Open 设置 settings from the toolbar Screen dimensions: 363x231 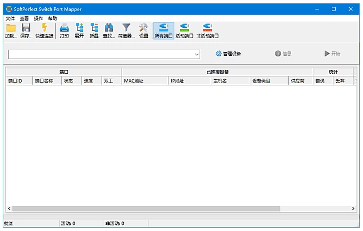coord(143,28)
